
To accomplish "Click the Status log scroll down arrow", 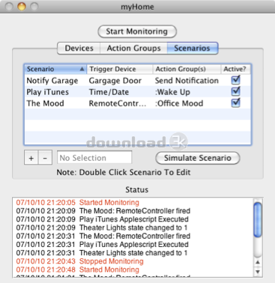I will tap(258, 272).
